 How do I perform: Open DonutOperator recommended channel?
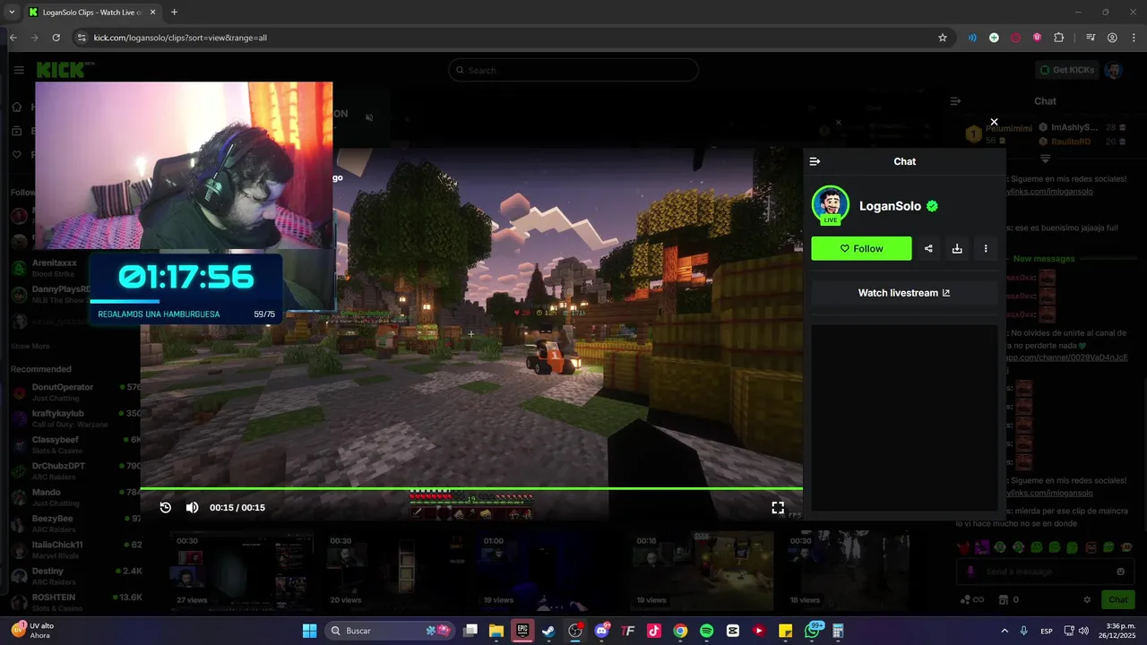click(x=75, y=391)
